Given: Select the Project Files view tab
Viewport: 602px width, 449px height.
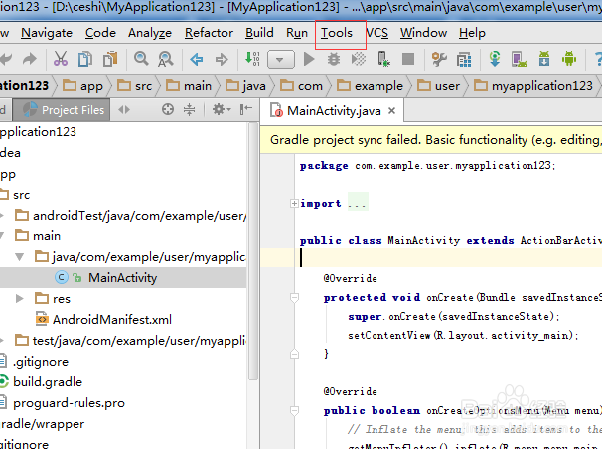Looking at the screenshot, I should click(x=62, y=110).
